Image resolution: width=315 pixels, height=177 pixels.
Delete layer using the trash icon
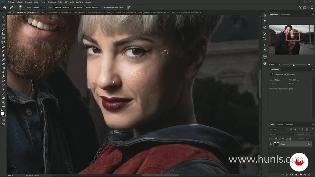point(309,174)
